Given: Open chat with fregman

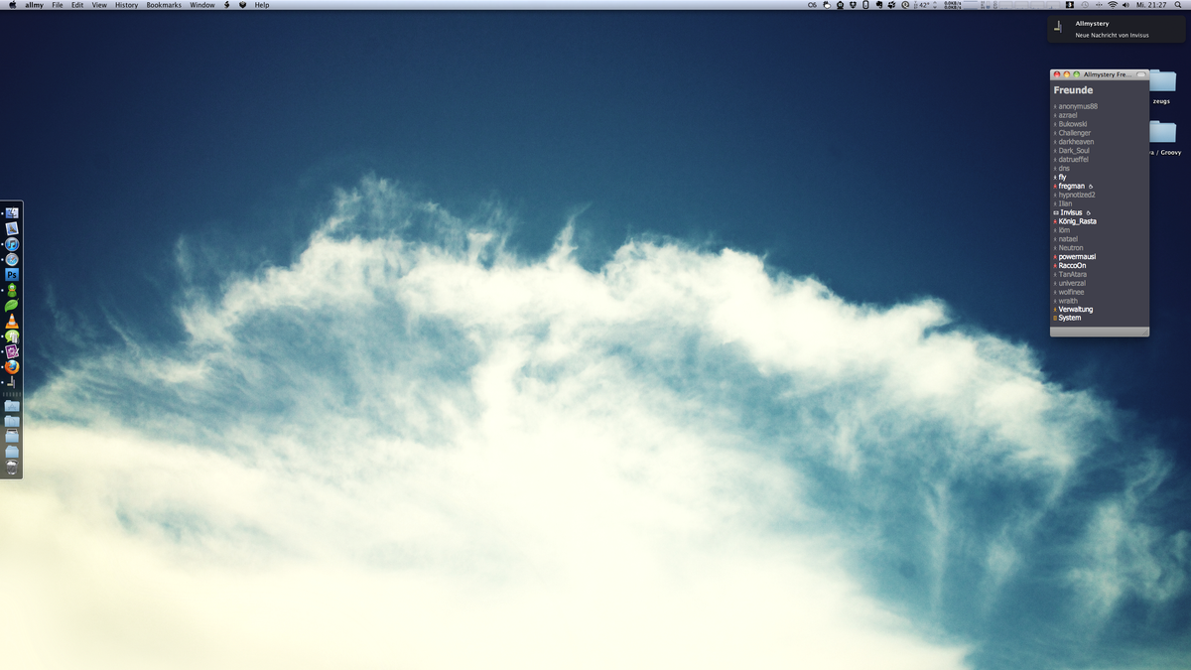Looking at the screenshot, I should (x=1072, y=186).
